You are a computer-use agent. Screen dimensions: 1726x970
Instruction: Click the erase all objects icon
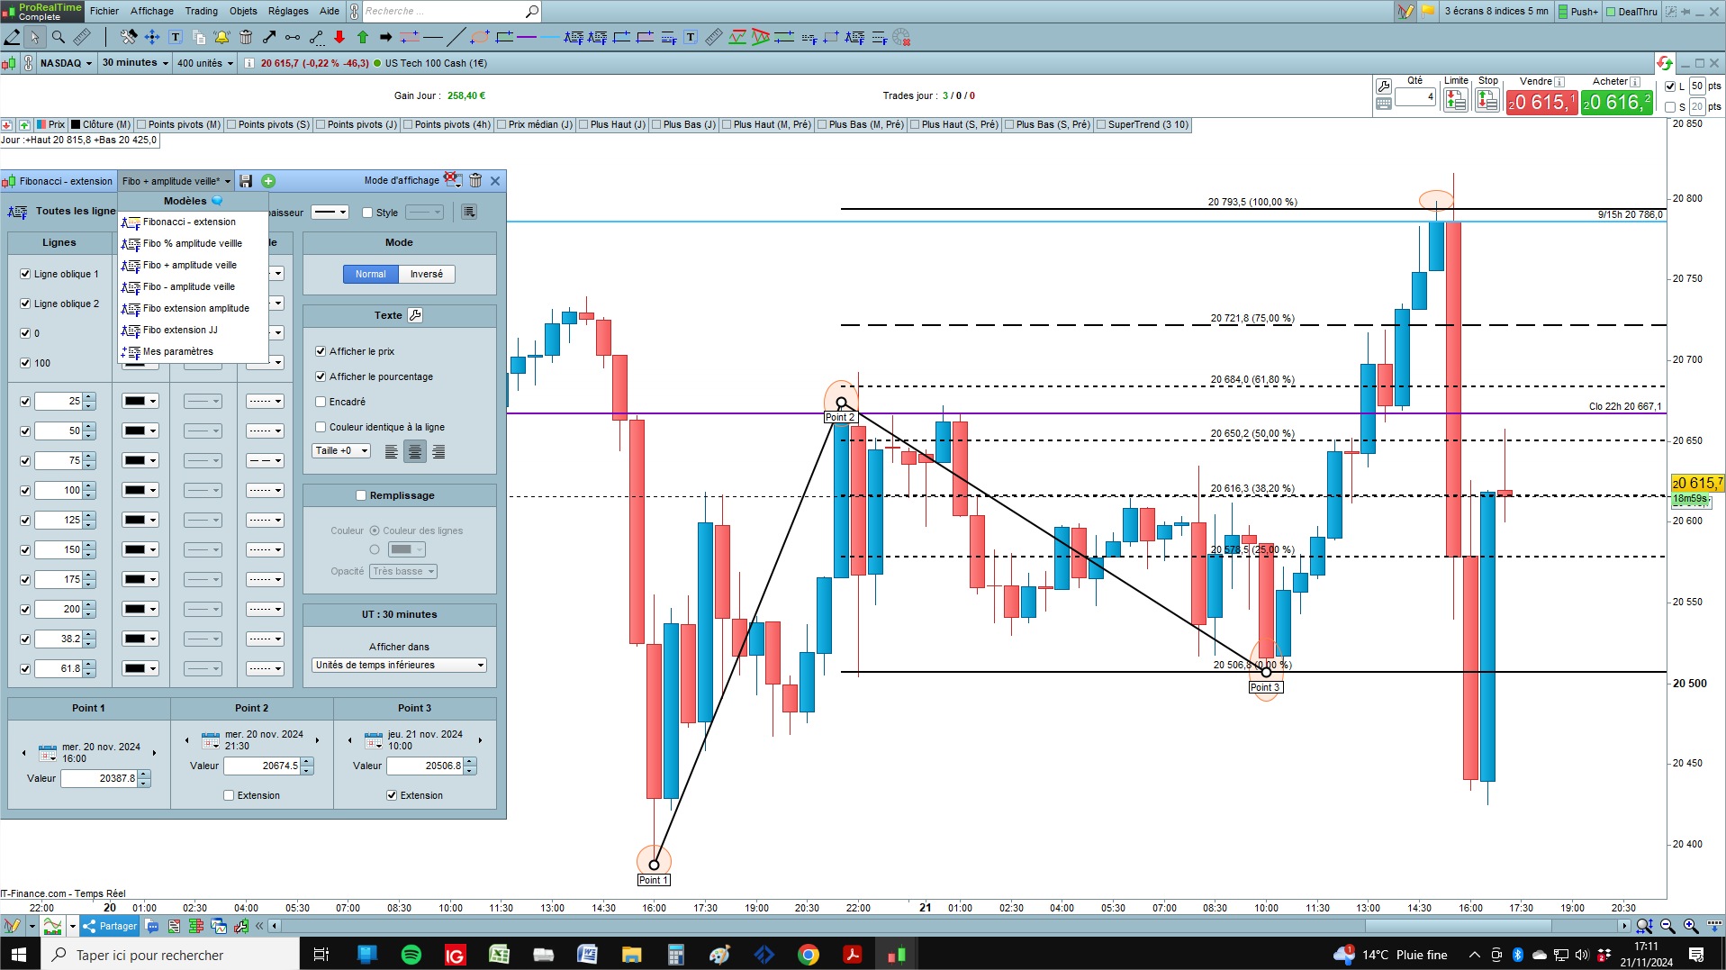click(x=901, y=37)
